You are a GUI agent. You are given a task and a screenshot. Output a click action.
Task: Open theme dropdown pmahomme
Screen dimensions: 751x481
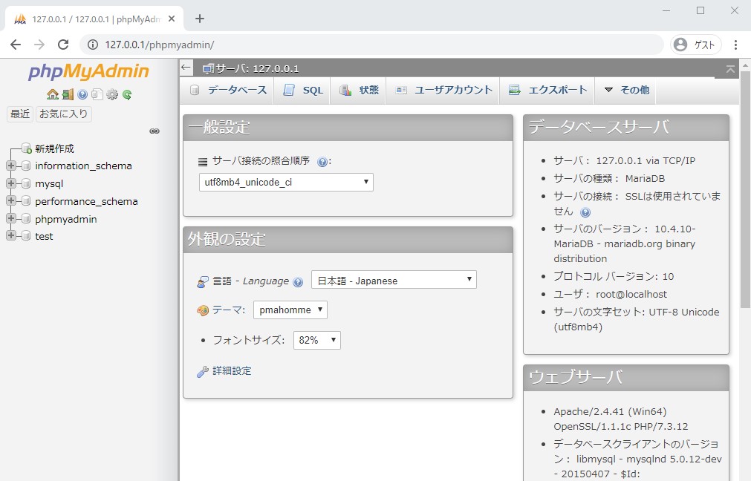tap(290, 310)
